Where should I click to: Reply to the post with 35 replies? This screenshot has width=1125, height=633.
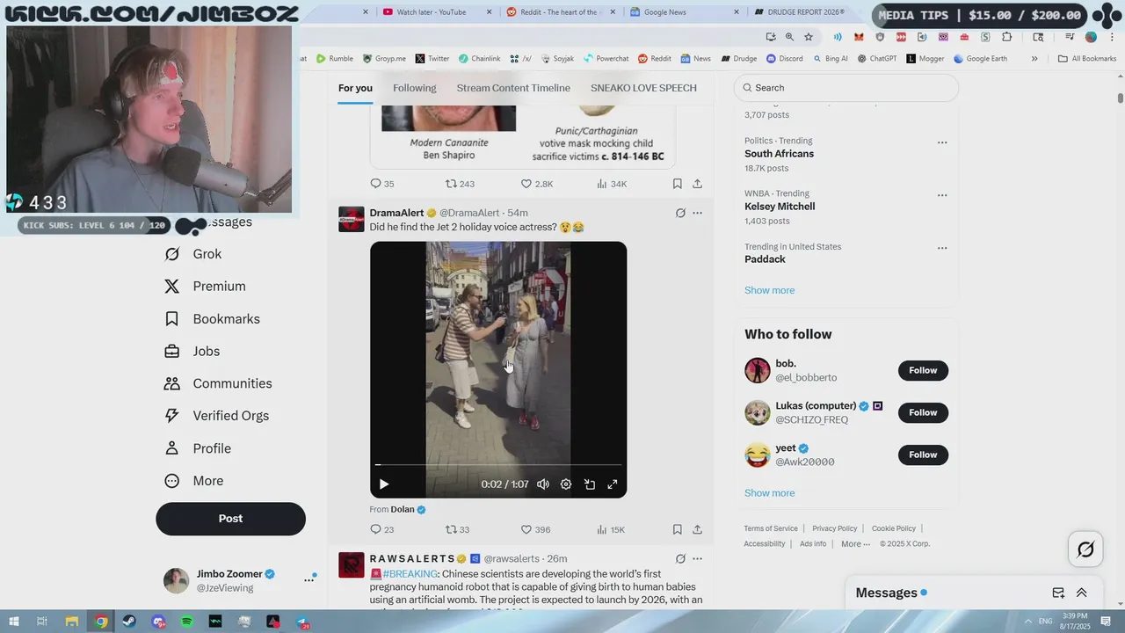click(382, 184)
